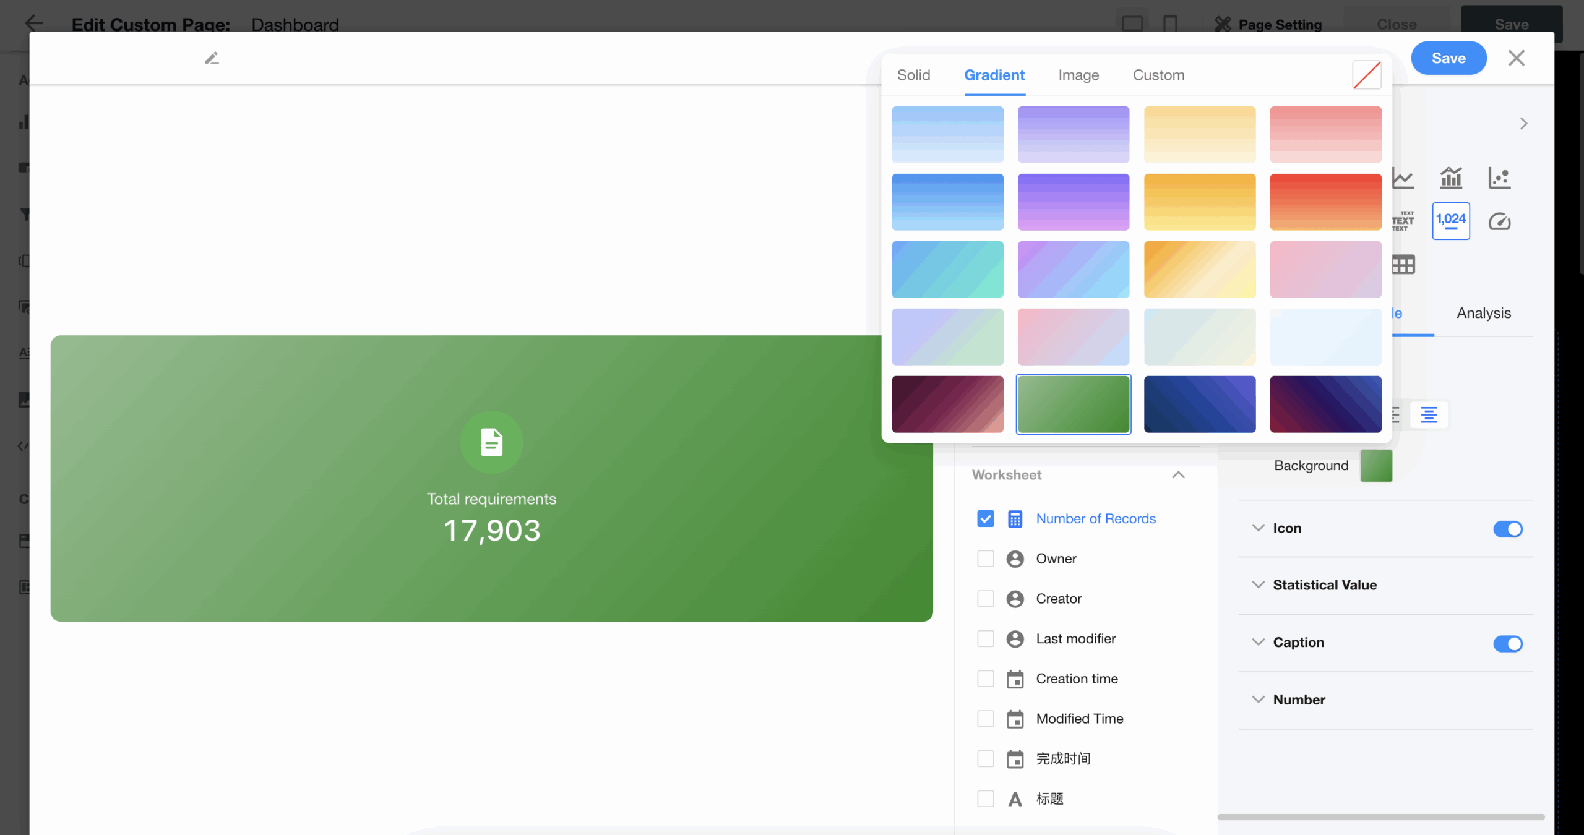Screen dimensions: 1584x835
Task: Turn off the Caption toggle switch
Action: (x=1508, y=644)
